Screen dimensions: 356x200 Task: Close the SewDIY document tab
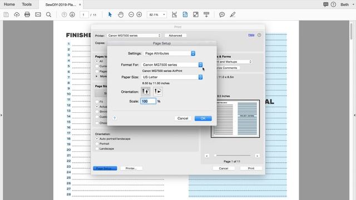80,4
